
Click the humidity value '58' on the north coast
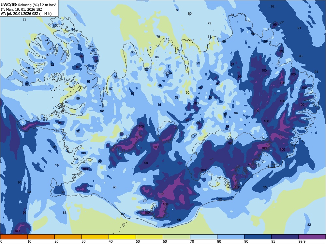(x=190, y=40)
